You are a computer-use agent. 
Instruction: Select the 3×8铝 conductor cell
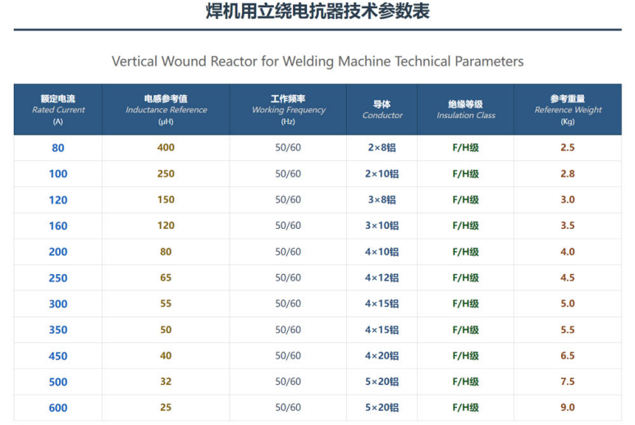381,199
